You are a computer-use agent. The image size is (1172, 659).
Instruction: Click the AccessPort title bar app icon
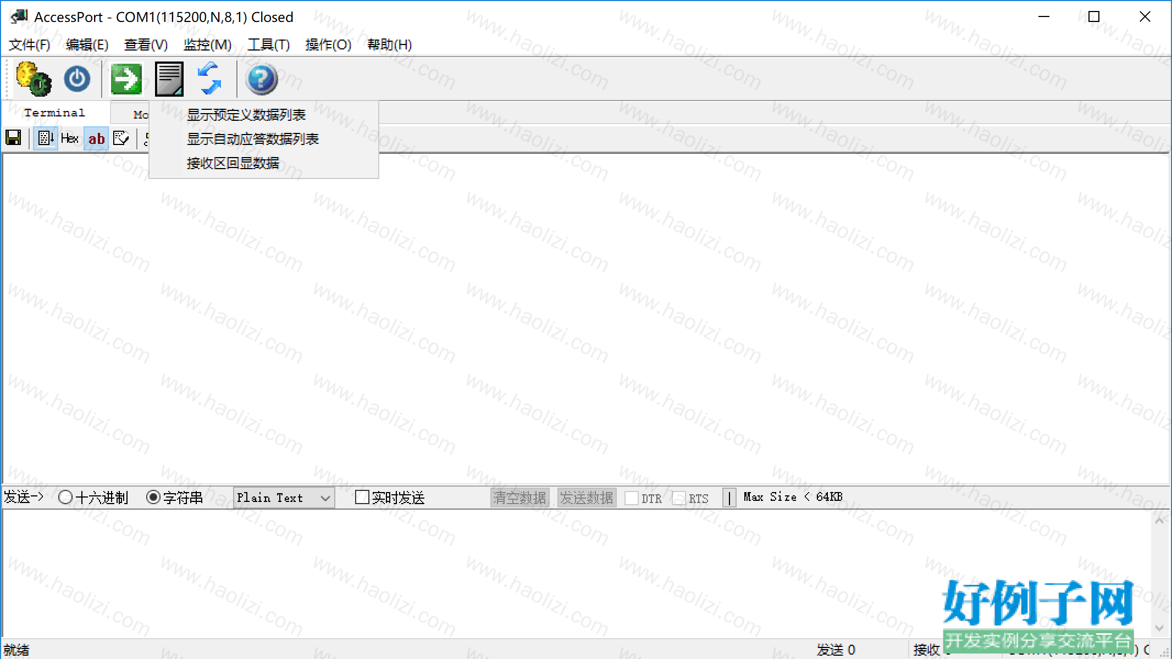tap(19, 16)
